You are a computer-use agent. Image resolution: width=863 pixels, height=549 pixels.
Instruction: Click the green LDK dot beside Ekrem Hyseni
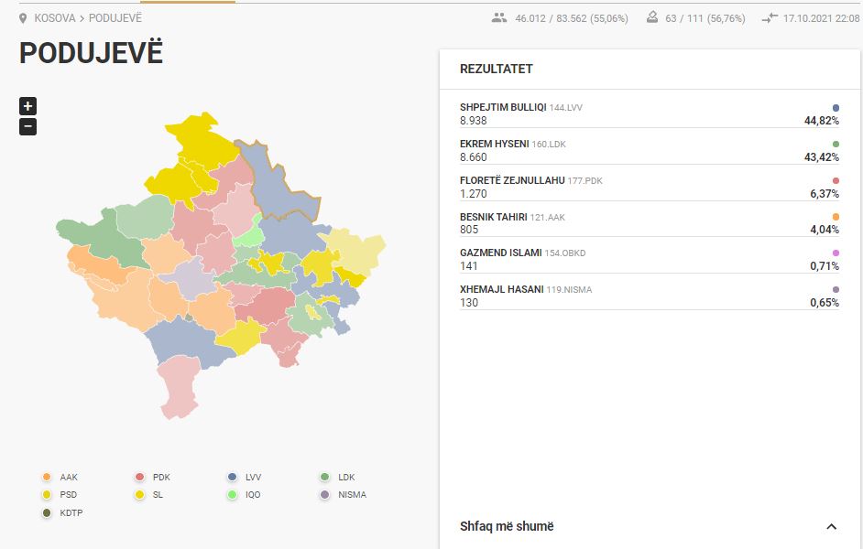836,144
